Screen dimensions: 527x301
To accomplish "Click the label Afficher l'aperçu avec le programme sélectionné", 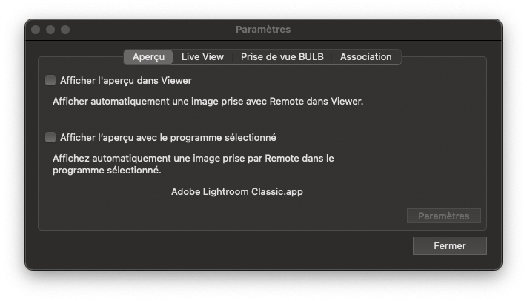I will click(x=168, y=138).
